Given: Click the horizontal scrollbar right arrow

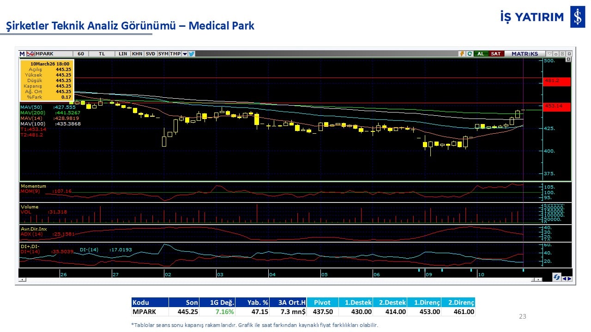Looking at the screenshot, I should point(538,280).
